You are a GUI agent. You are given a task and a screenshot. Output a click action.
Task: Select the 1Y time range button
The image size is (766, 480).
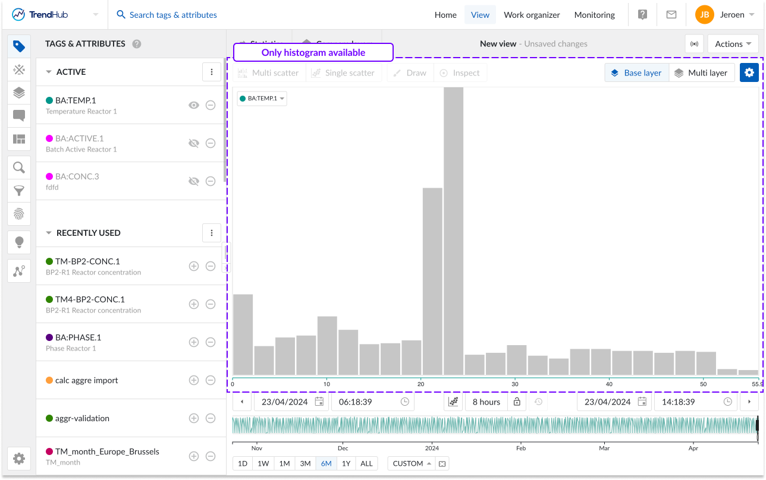[x=346, y=463]
